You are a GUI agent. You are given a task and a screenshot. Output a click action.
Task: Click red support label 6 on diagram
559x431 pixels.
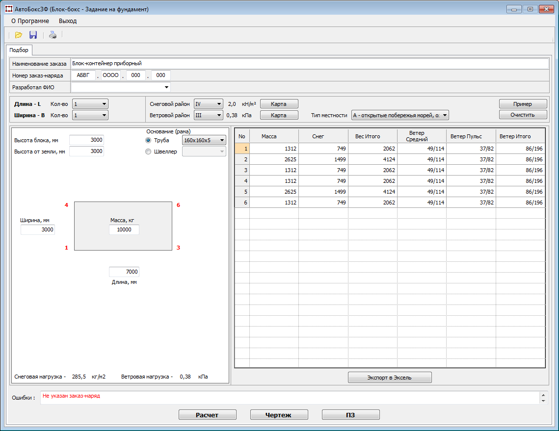178,205
